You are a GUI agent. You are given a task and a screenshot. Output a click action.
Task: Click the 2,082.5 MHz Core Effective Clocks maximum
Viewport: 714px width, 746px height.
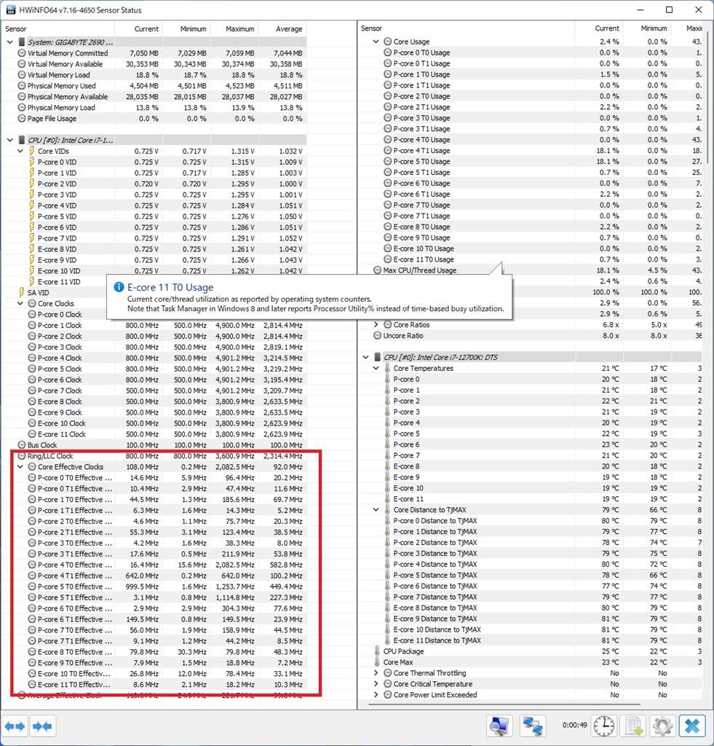point(234,467)
